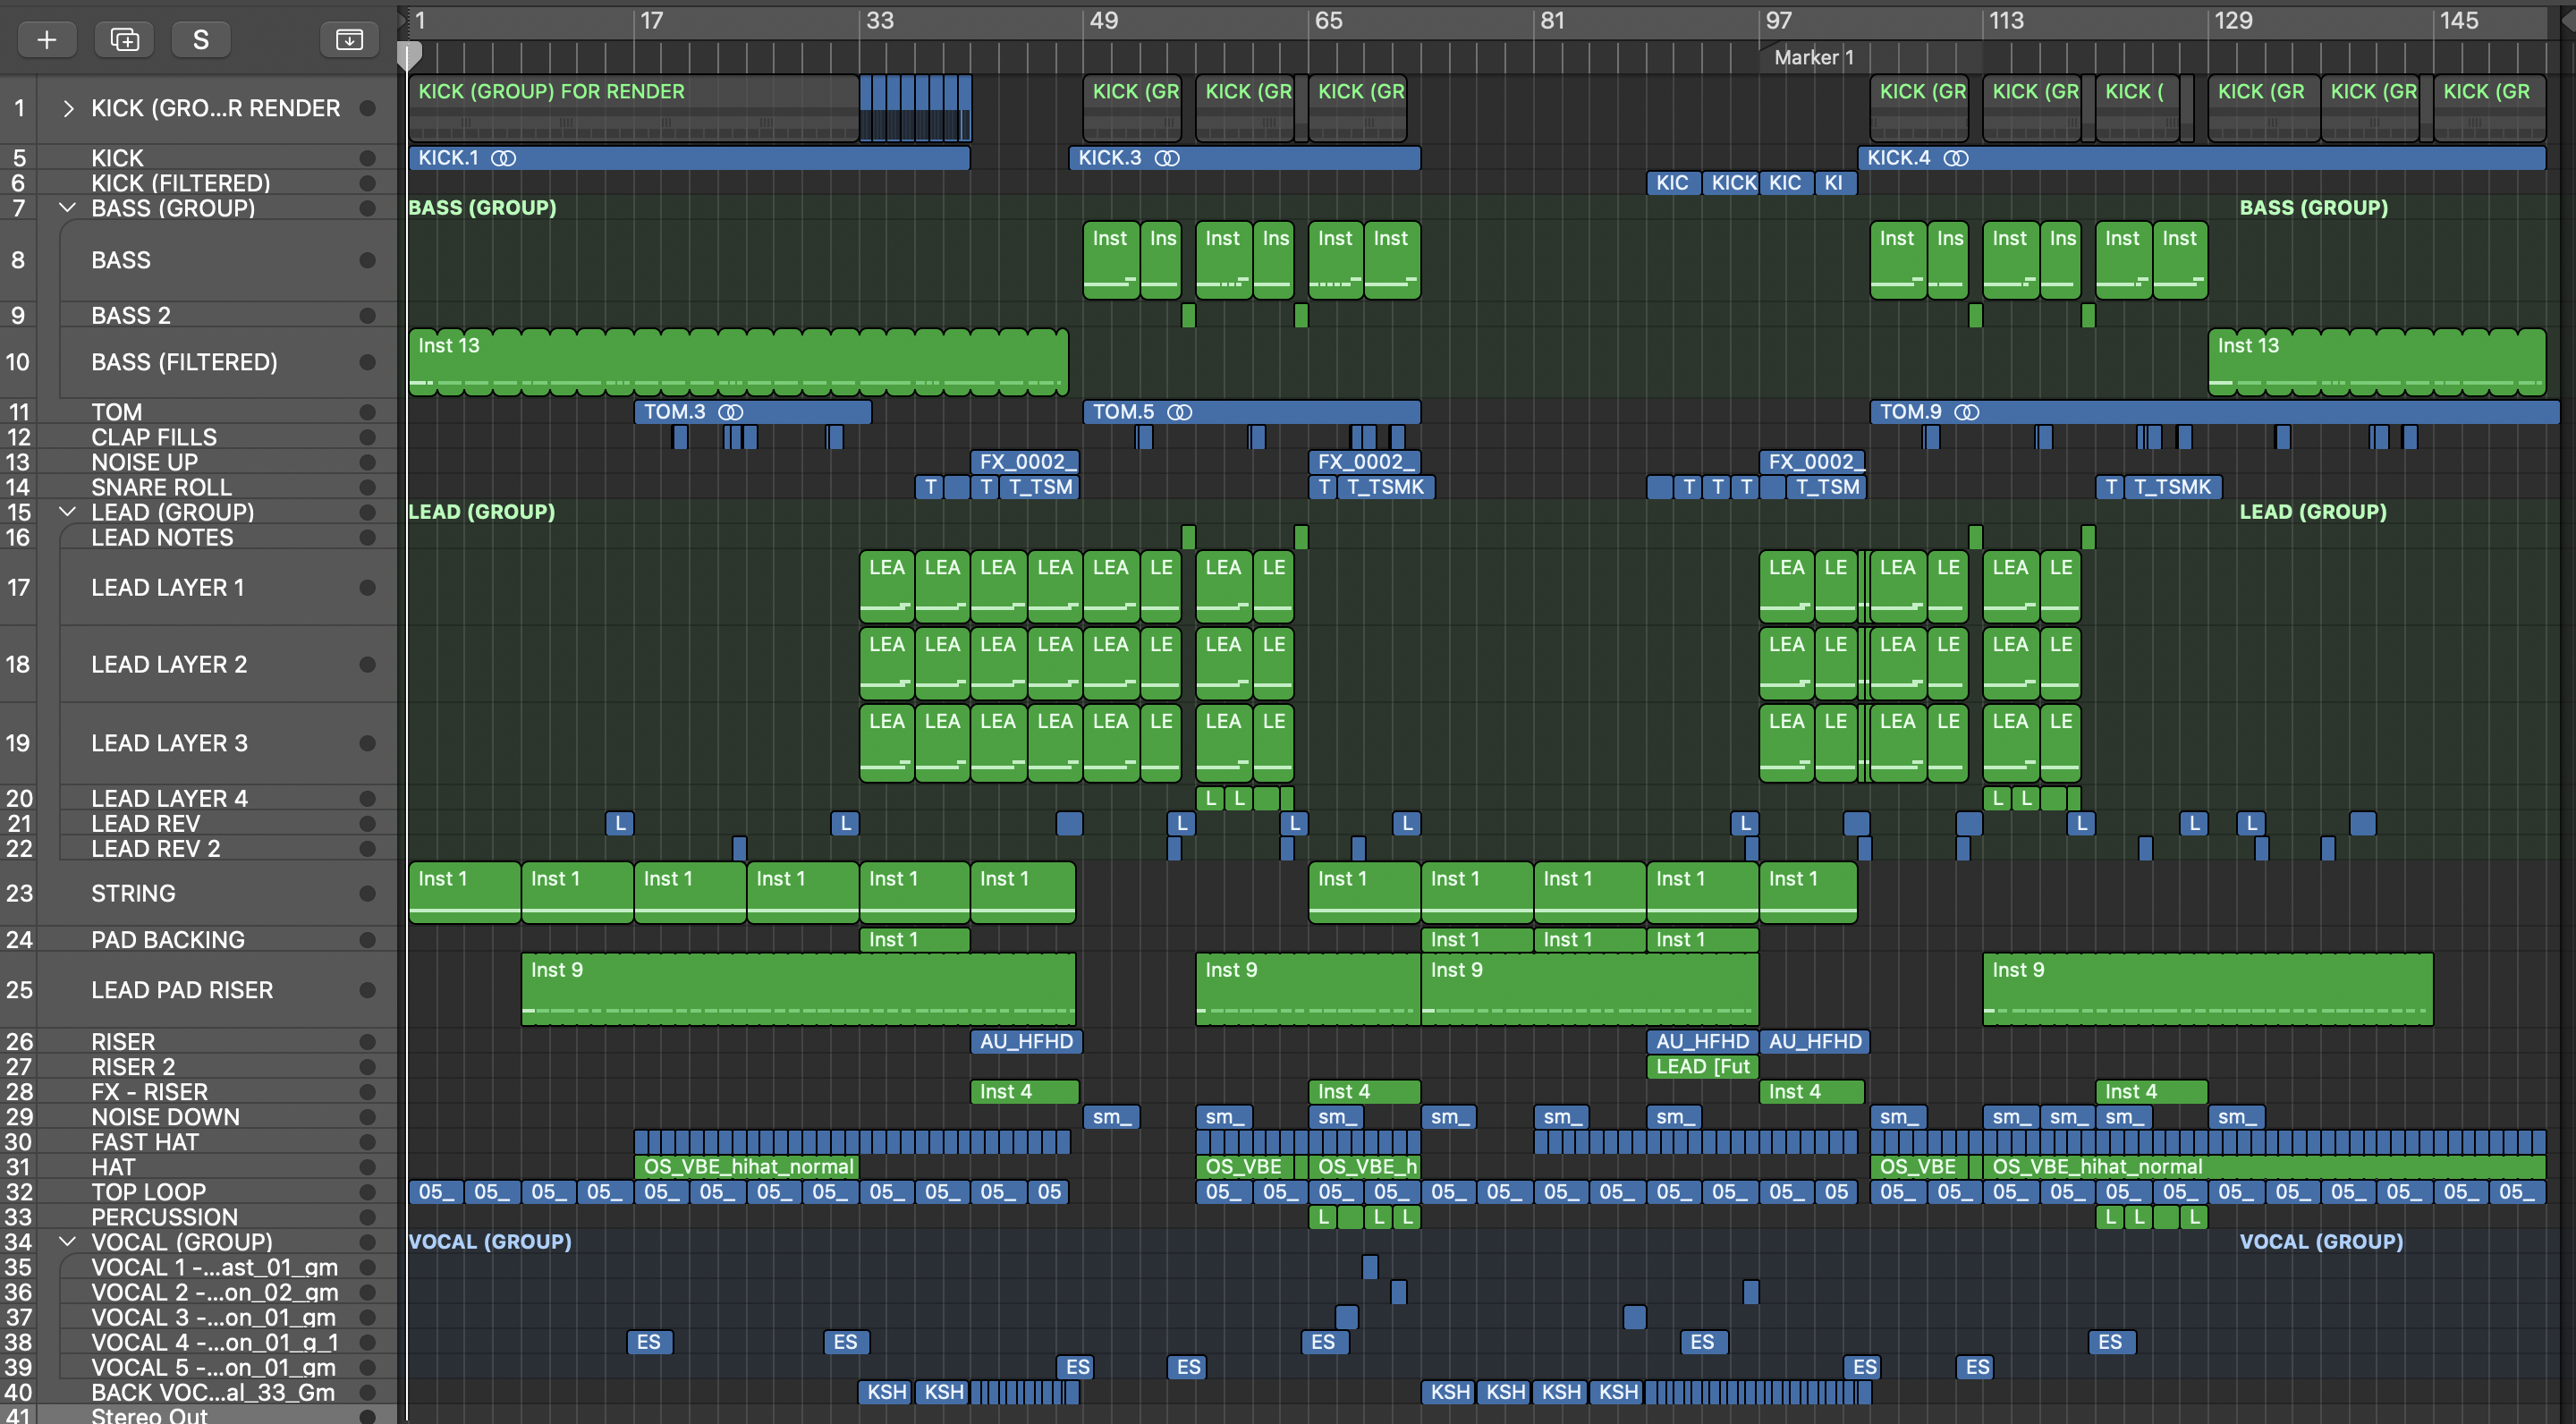Select the AU_HFHD region on RISER track
This screenshot has height=1424, width=2576.
[x=1025, y=1041]
